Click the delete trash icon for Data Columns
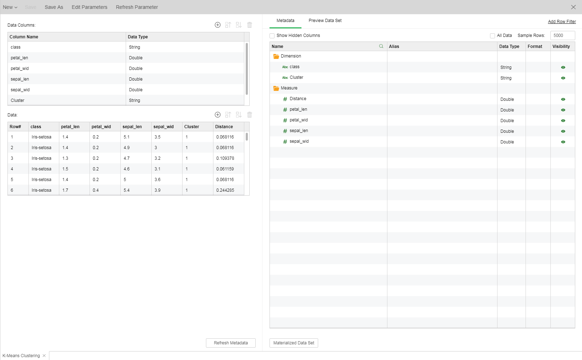582x360 pixels. click(x=250, y=25)
